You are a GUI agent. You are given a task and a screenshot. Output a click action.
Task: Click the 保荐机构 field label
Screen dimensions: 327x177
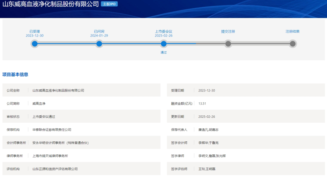point(13,130)
